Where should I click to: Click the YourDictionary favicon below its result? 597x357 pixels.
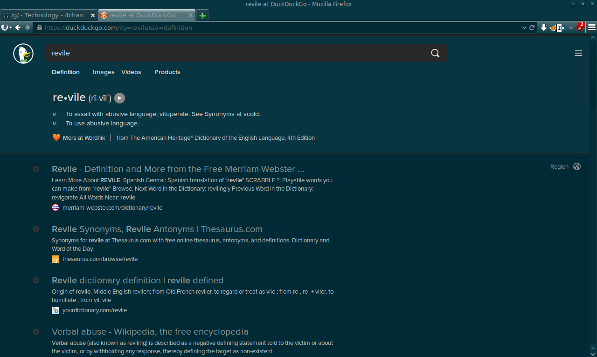56,310
